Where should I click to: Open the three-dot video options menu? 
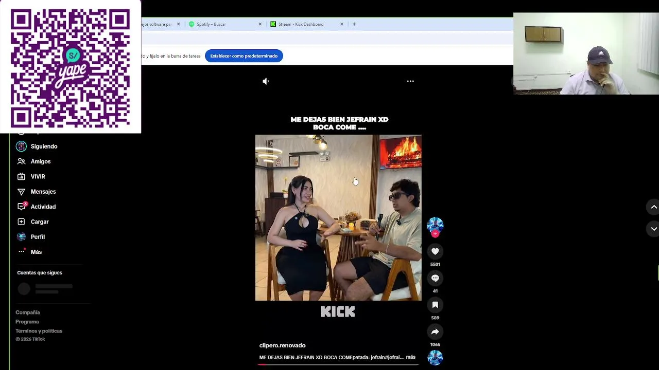pos(410,81)
